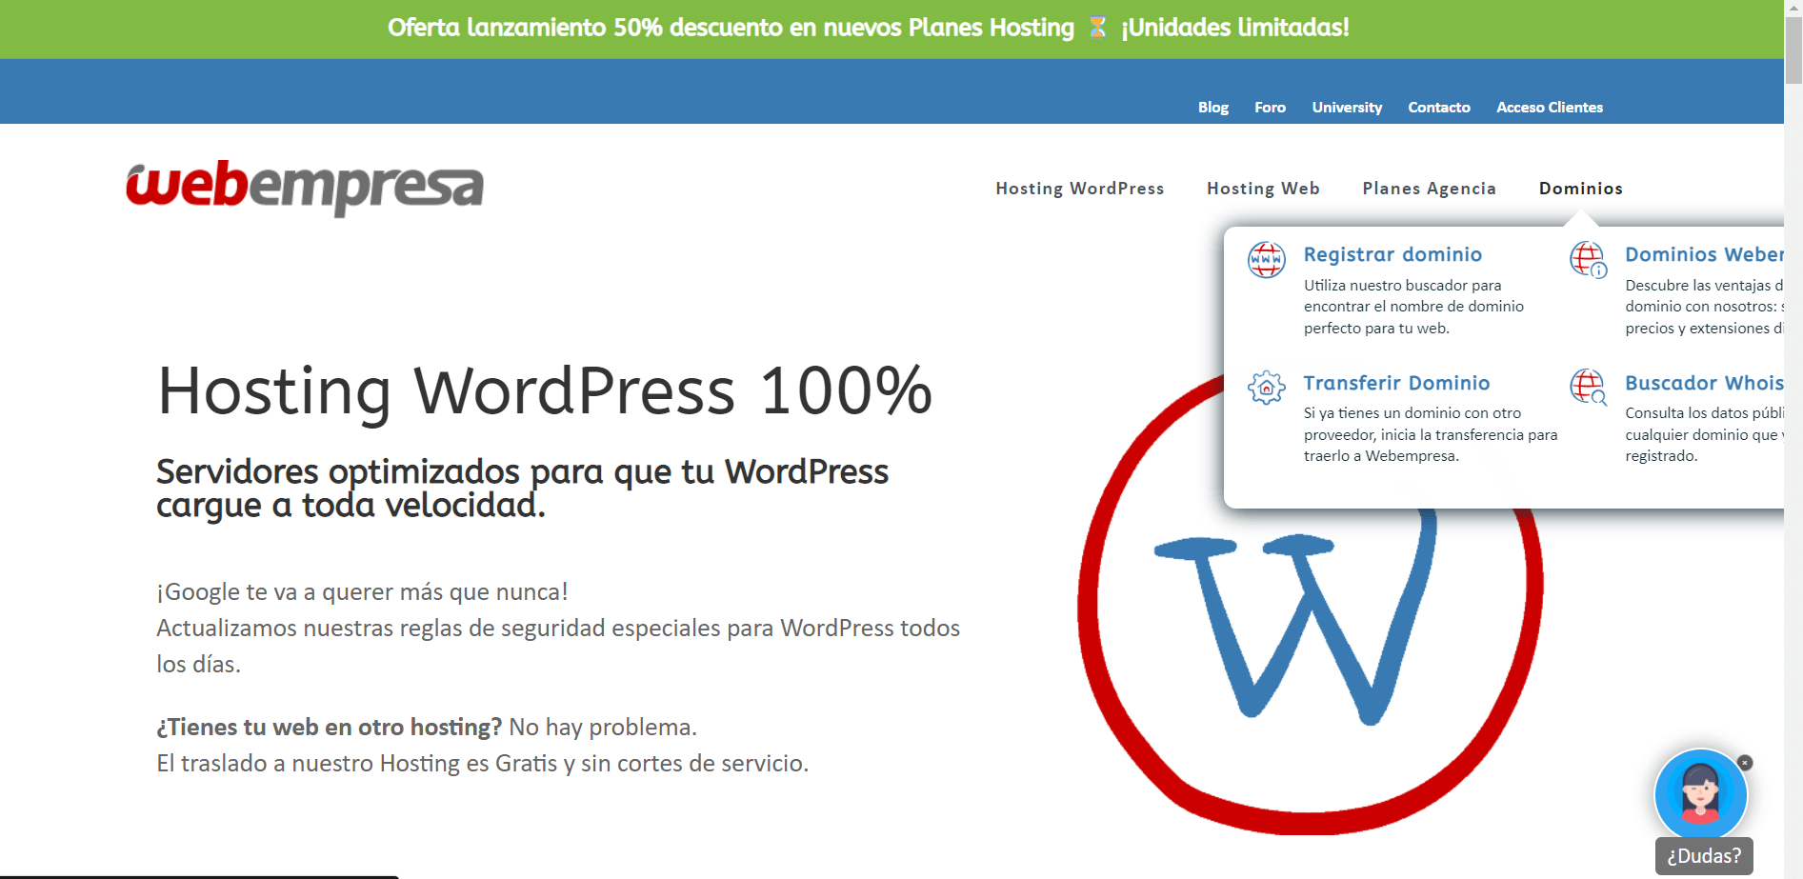Open the Hosting Web menu
Screen dimensions: 1803x879
point(1263,189)
